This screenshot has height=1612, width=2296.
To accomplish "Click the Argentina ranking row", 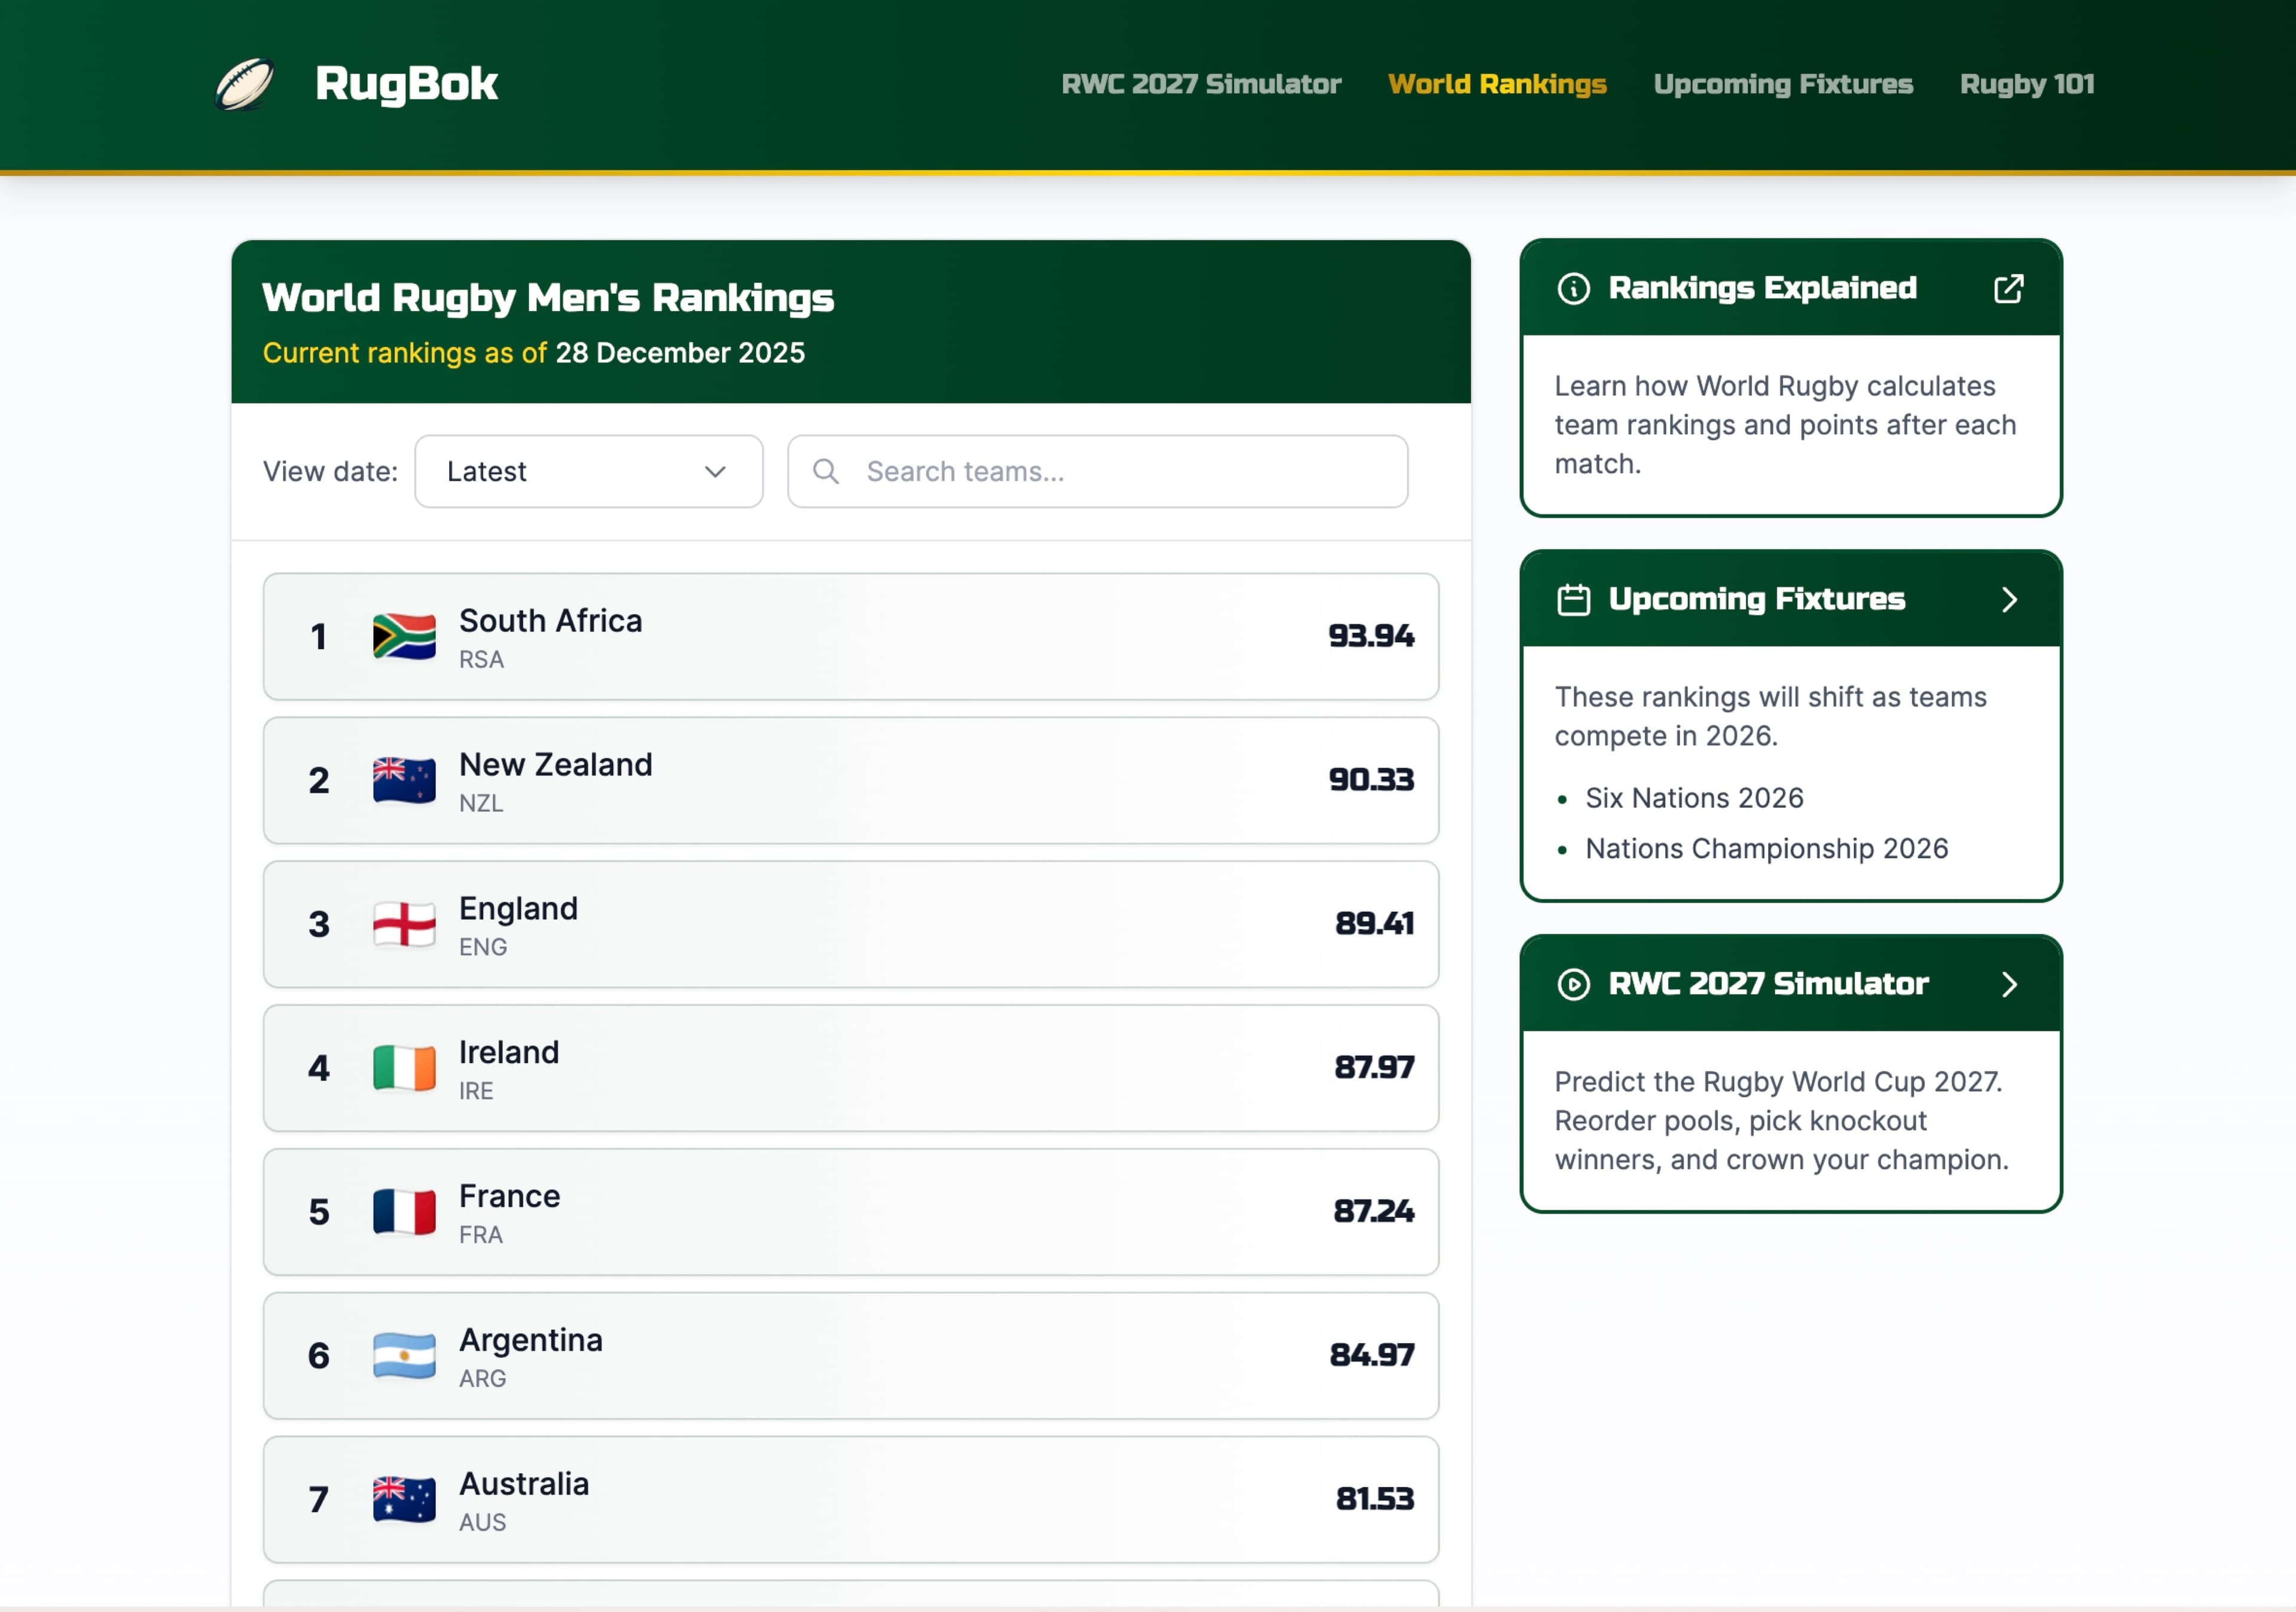I will coord(850,1356).
